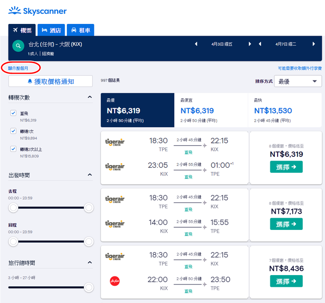Click the 997個結果 count text
This screenshot has height=303, width=325.
[x=110, y=80]
